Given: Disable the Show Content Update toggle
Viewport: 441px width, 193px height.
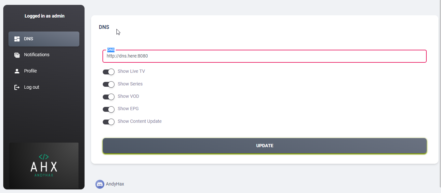Looking at the screenshot, I should pos(109,122).
